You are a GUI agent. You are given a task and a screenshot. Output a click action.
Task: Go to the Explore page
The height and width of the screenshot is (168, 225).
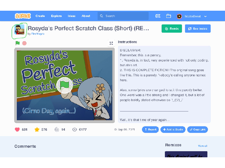(x=56, y=16)
